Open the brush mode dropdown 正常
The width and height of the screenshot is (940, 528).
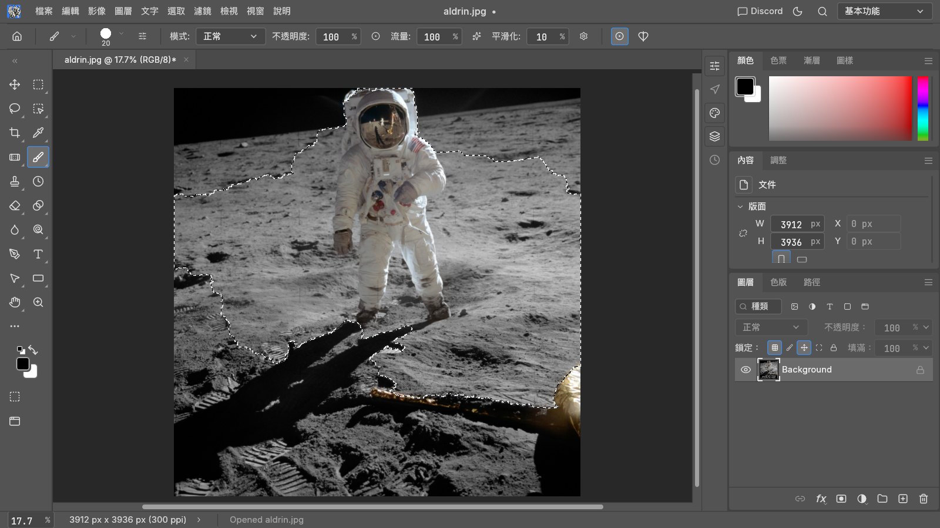230,36
